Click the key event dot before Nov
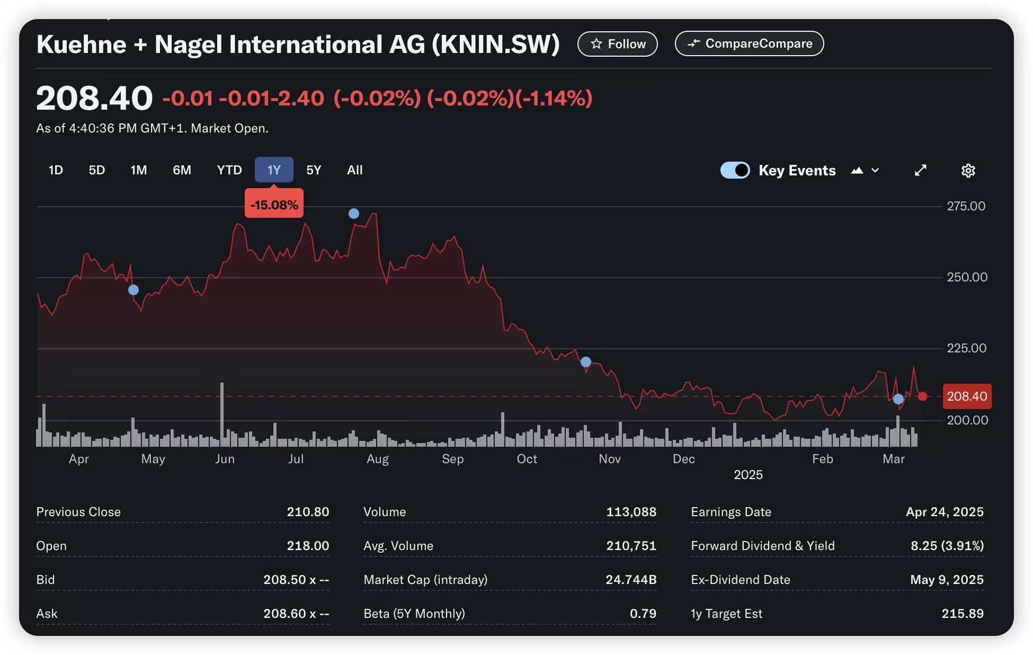This screenshot has width=1033, height=655. click(585, 362)
